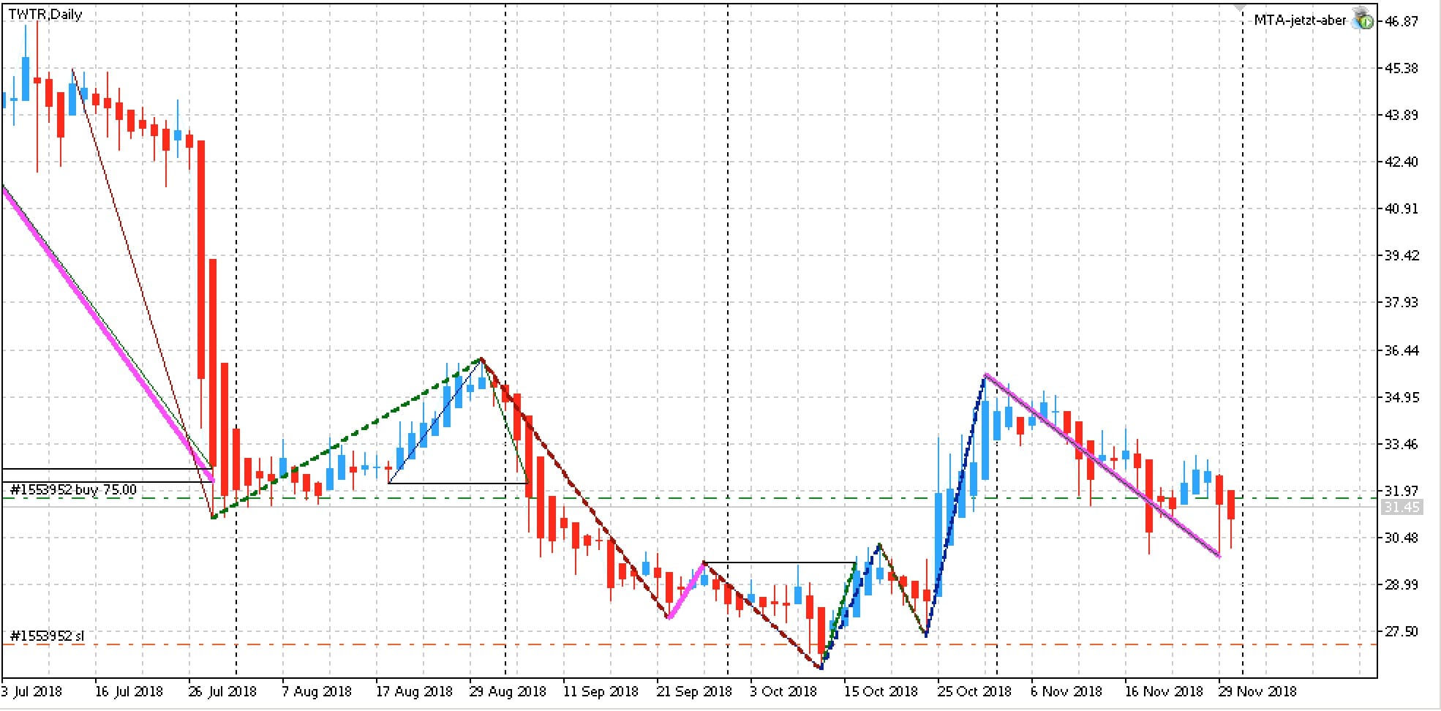Select the #1553952 buy 75.00 order label

(73, 490)
